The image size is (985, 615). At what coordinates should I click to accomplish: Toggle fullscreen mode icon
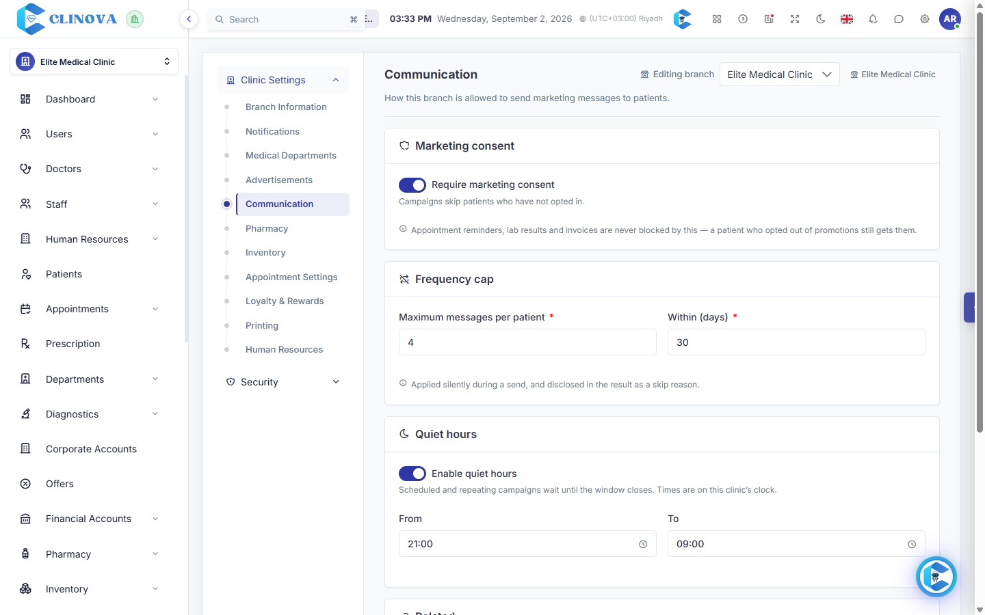pos(795,19)
